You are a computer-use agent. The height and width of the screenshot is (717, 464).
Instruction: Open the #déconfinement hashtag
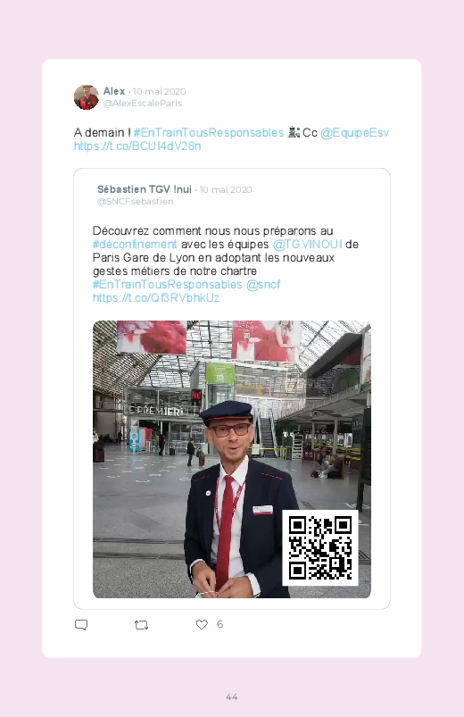(x=135, y=244)
